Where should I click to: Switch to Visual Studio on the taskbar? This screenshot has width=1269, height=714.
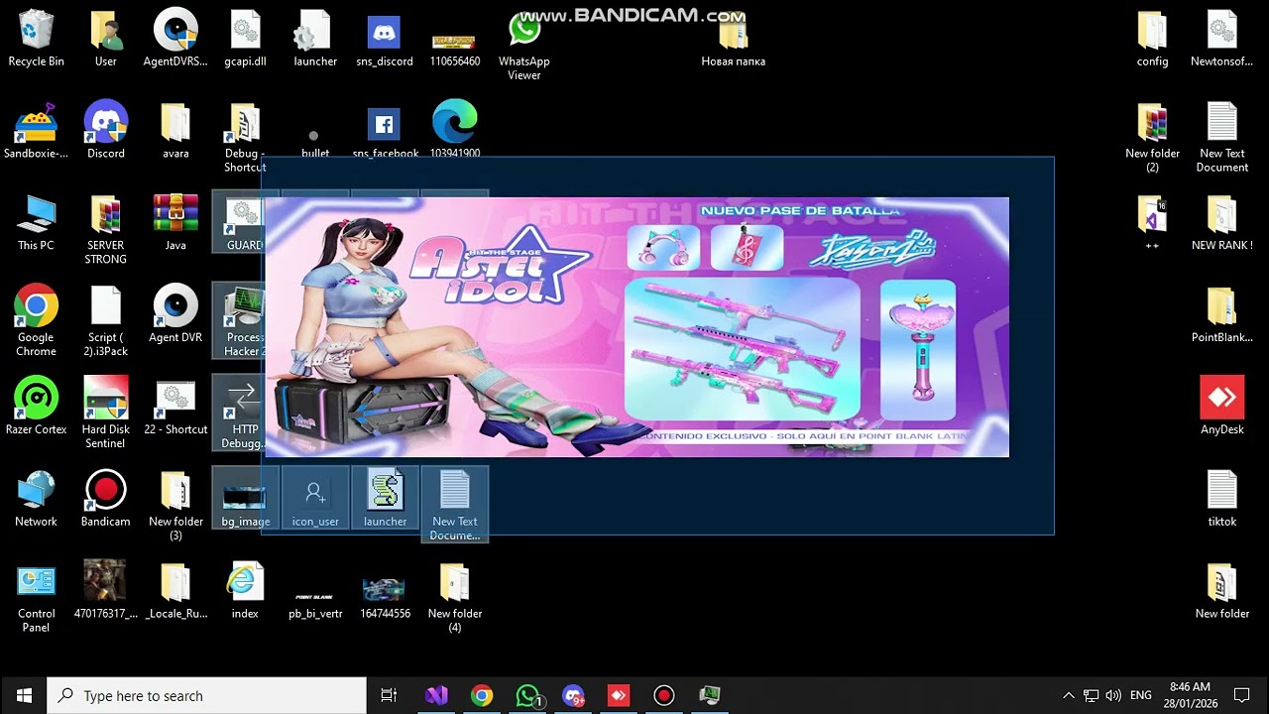pos(436,696)
